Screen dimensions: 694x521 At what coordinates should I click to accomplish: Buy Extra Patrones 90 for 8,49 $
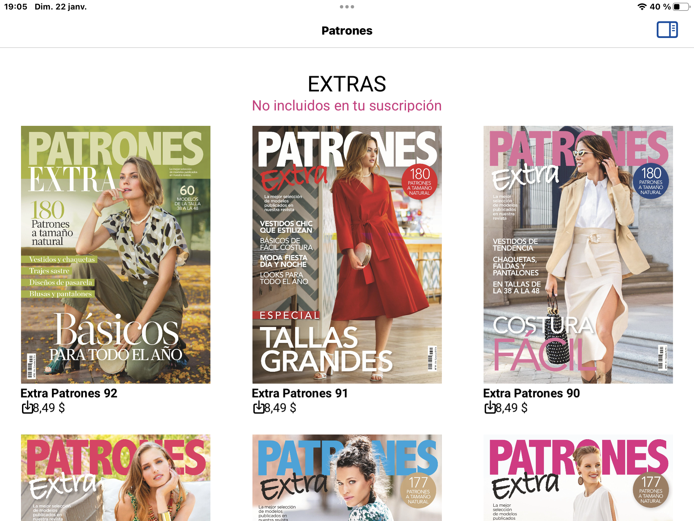tap(511, 408)
